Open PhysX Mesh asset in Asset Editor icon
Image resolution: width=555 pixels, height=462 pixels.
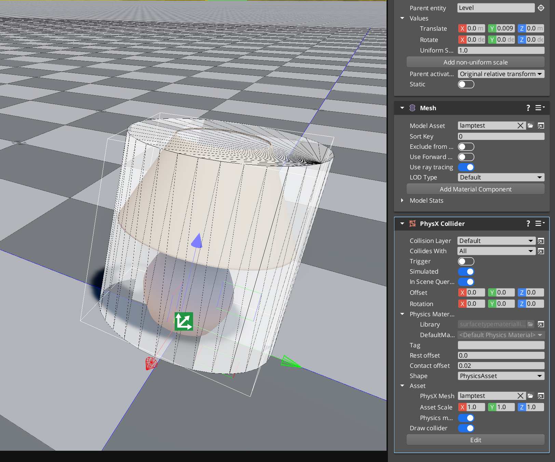tap(541, 396)
